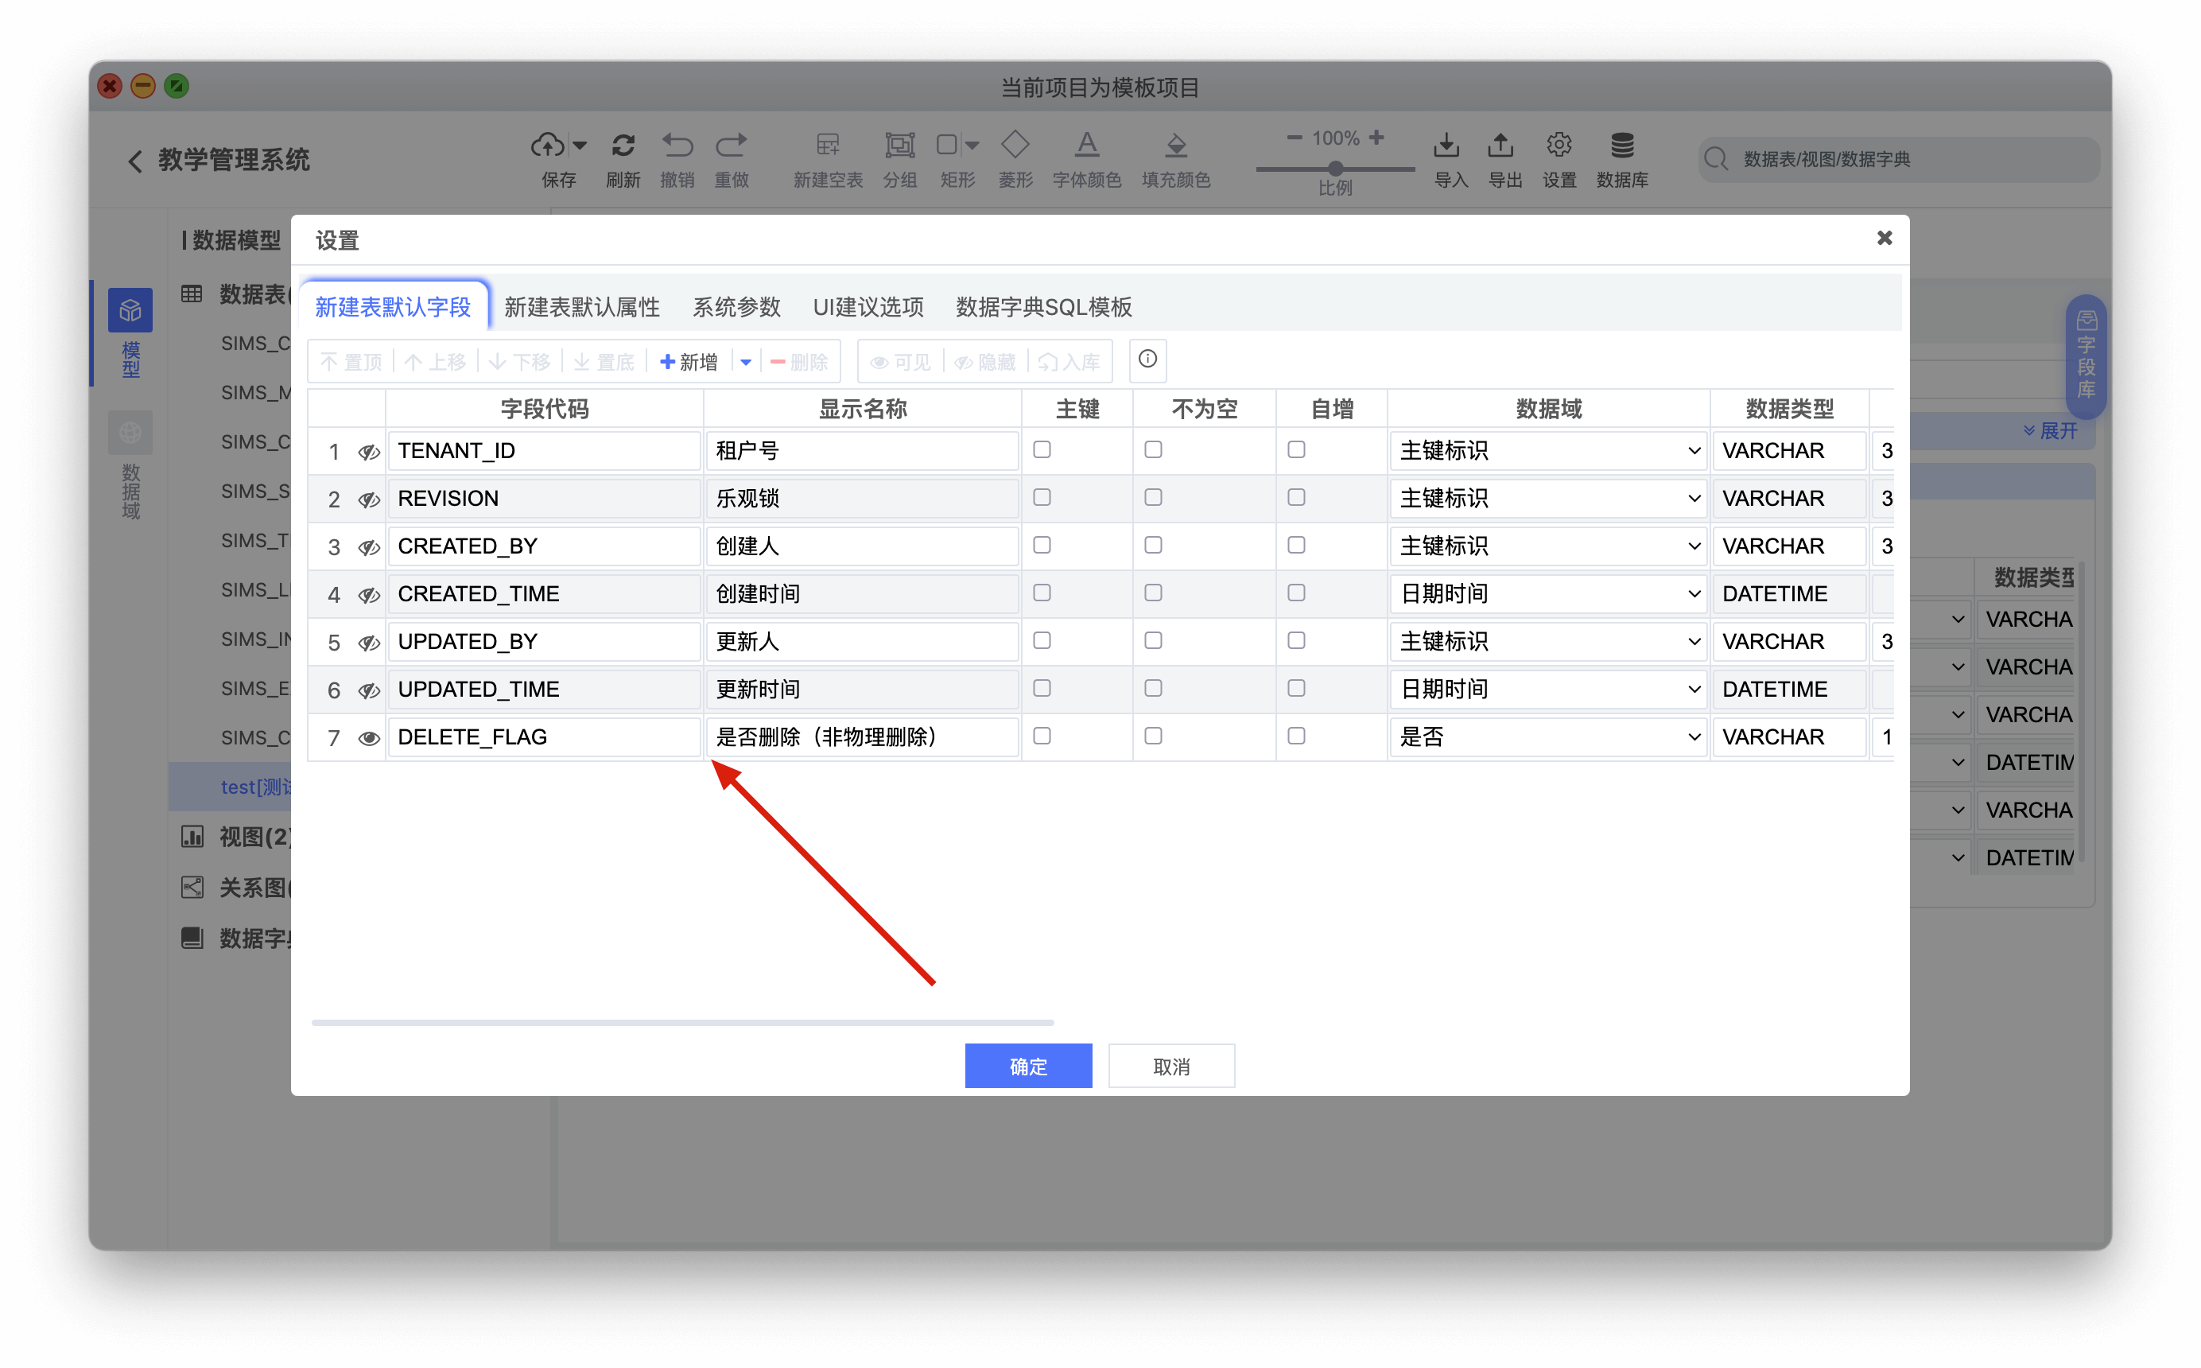Image resolution: width=2201 pixels, height=1368 pixels.
Task: Open 数据域 dropdown for DELETE_FLAG row
Action: (x=1547, y=737)
